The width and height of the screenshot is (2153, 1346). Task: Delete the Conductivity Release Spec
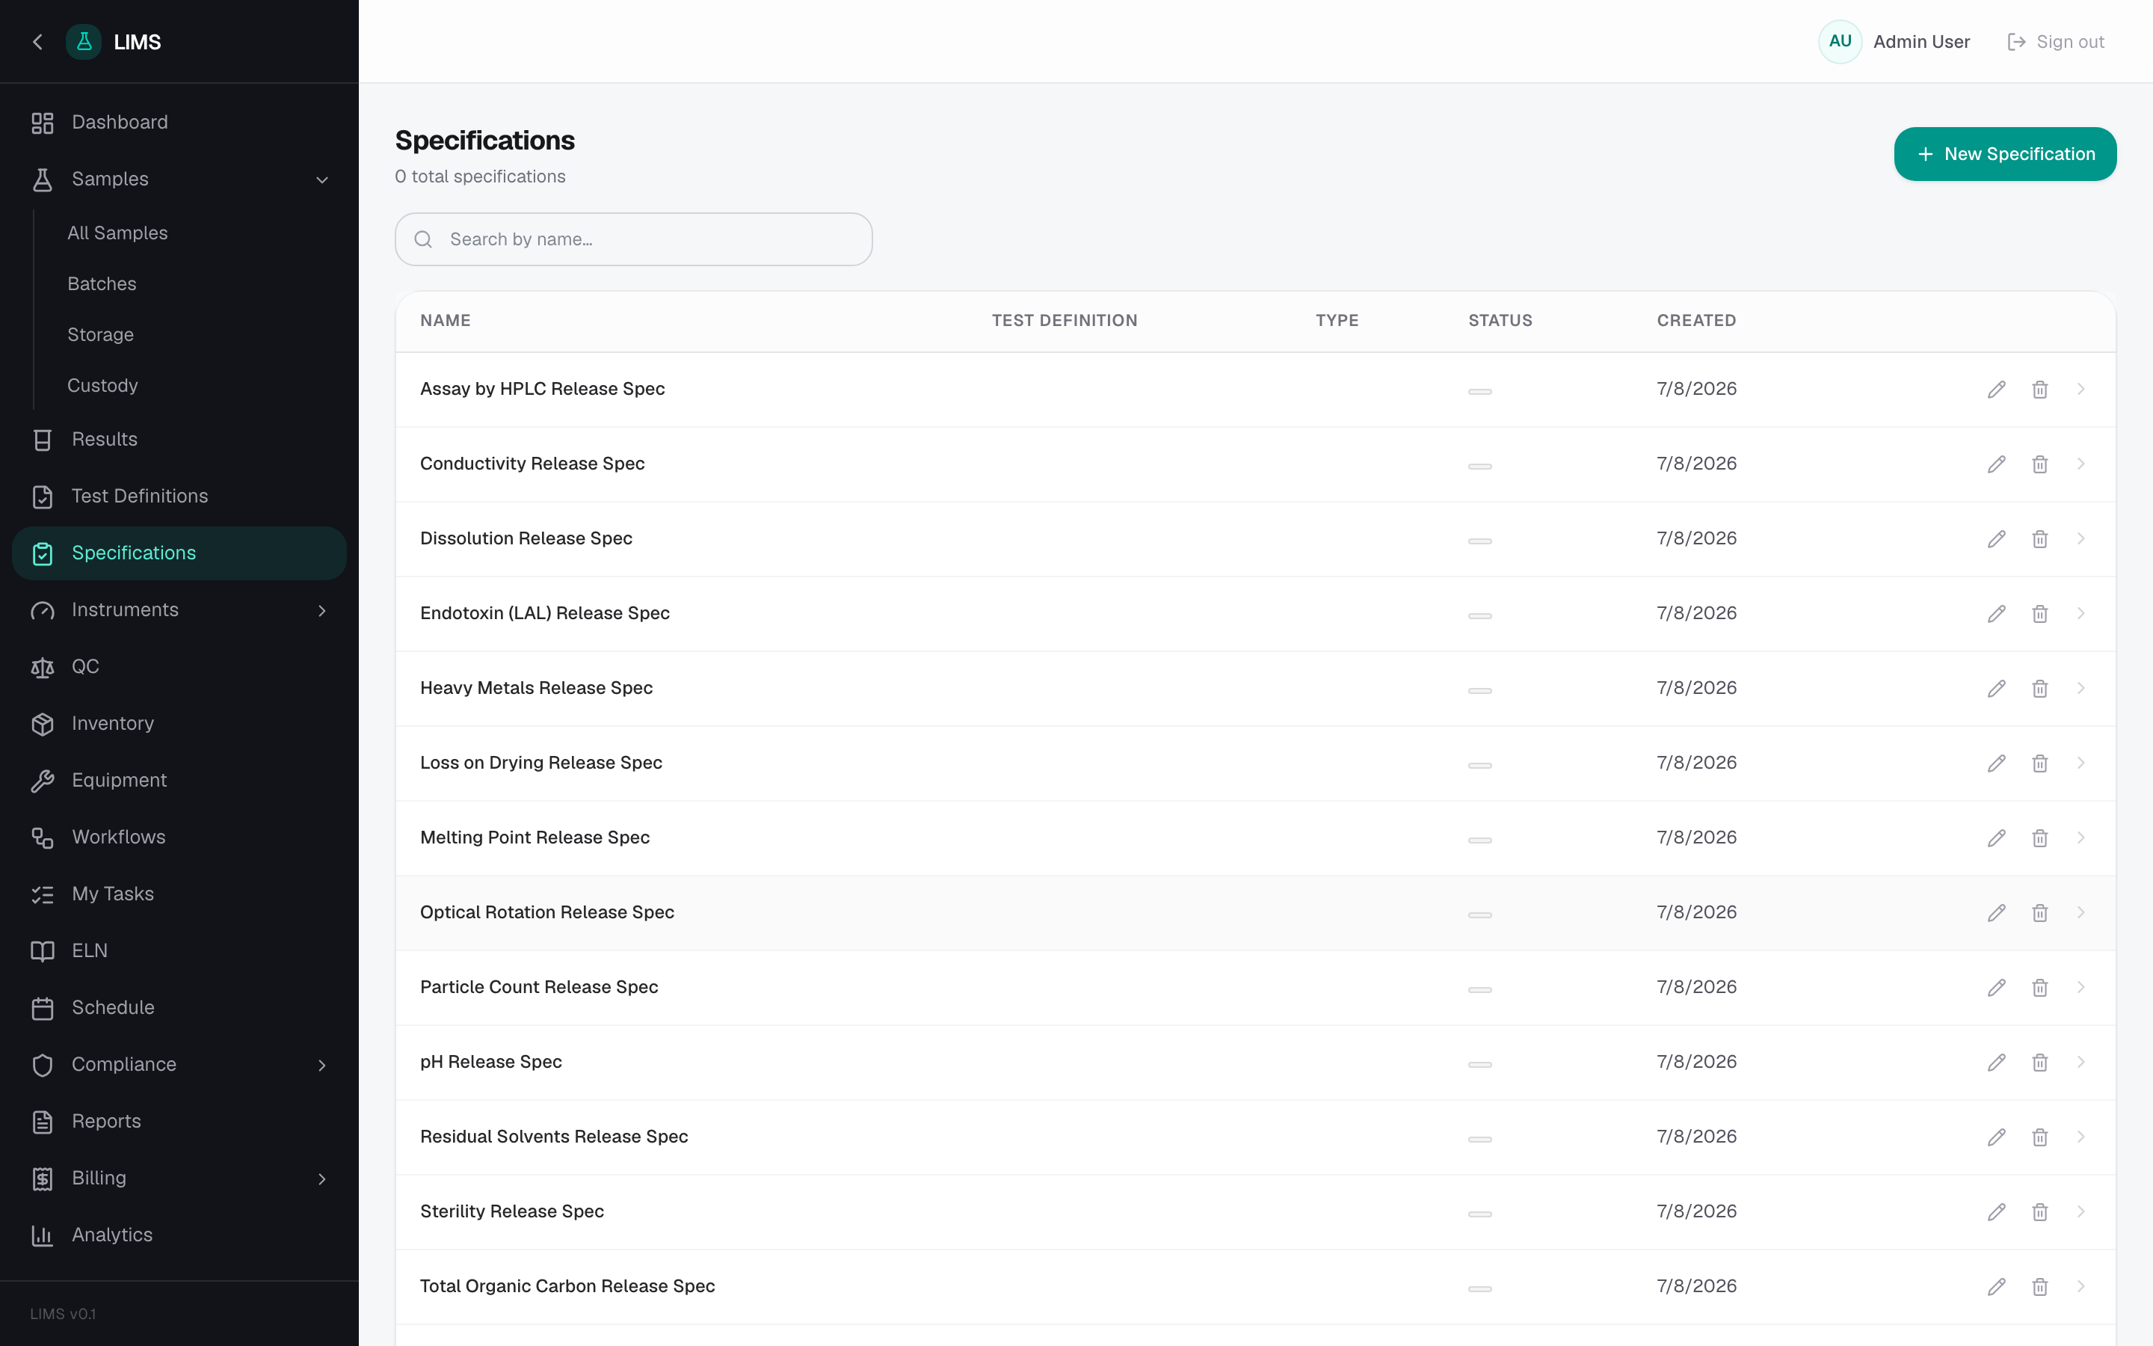point(2040,464)
